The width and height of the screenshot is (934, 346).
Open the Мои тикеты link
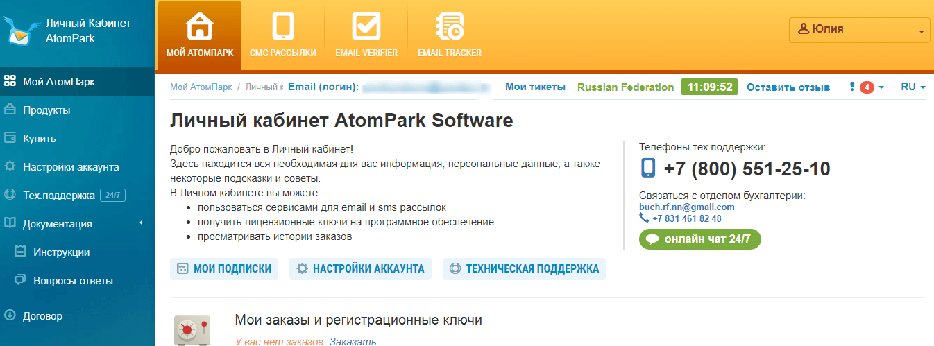(x=535, y=87)
